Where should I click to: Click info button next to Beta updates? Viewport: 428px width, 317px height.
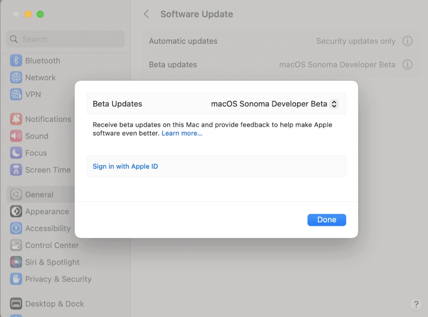[x=407, y=65]
